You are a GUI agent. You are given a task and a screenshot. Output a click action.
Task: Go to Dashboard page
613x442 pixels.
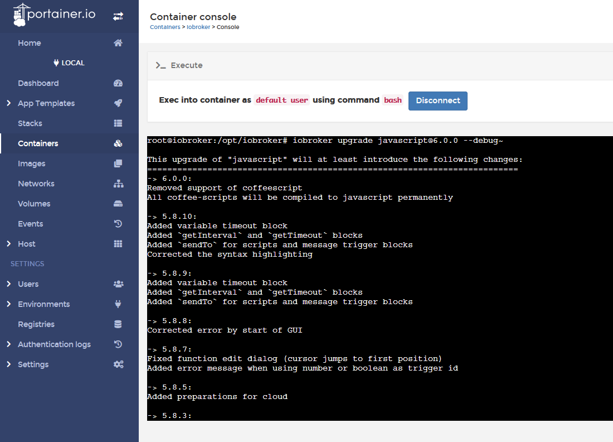click(x=38, y=83)
